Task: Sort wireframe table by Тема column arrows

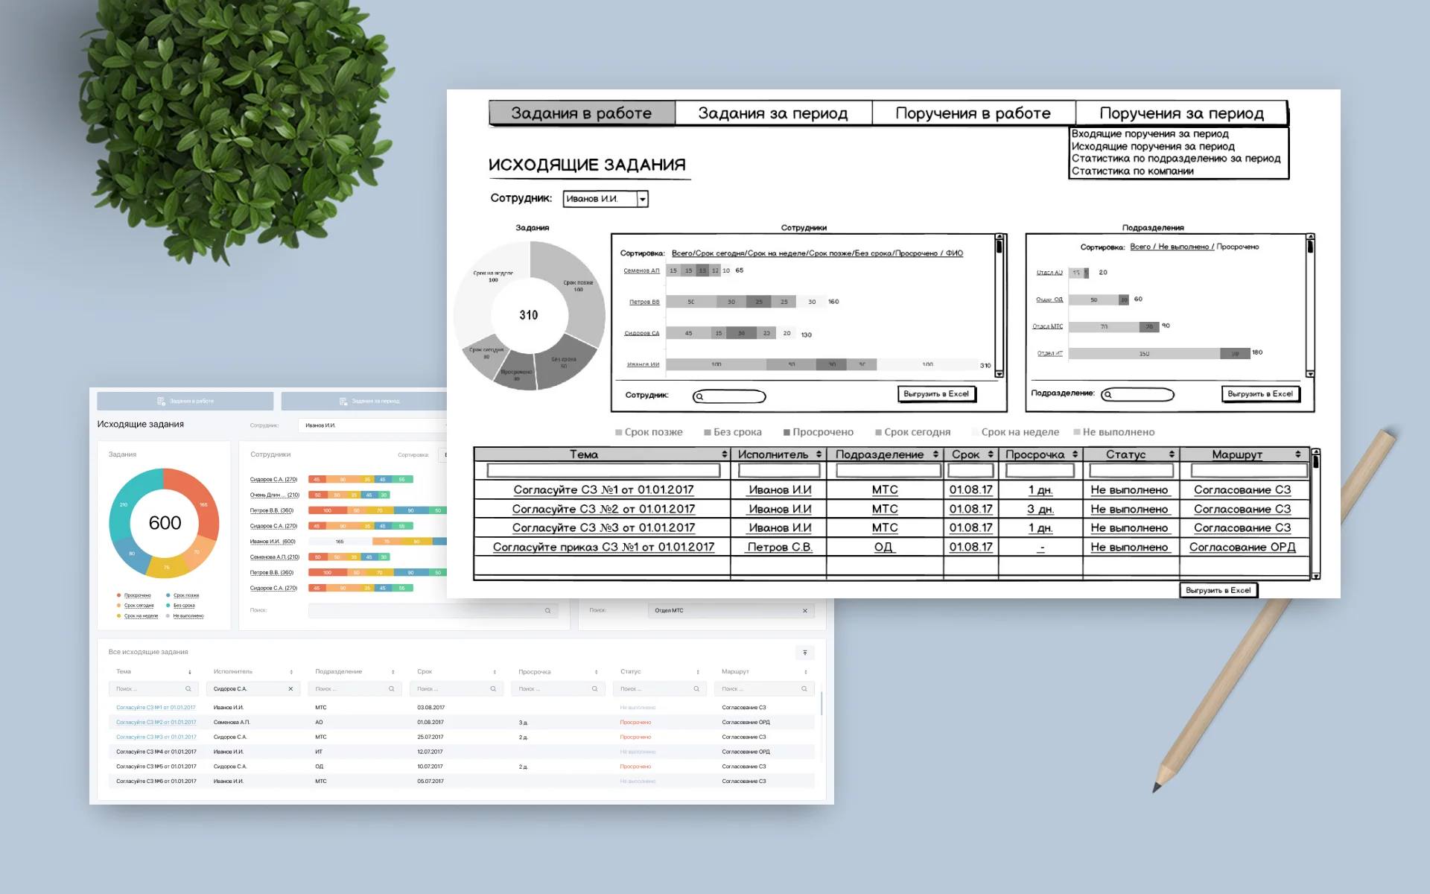Action: coord(724,454)
